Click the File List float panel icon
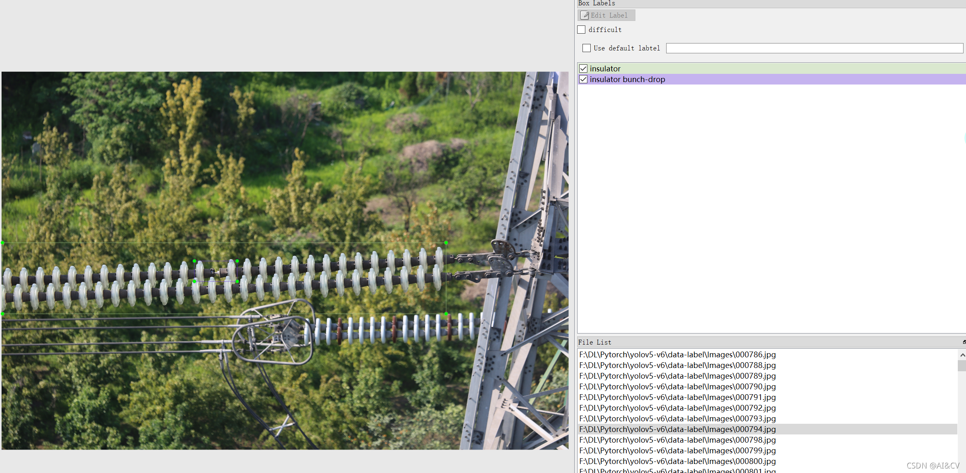The image size is (966, 473). 964,342
